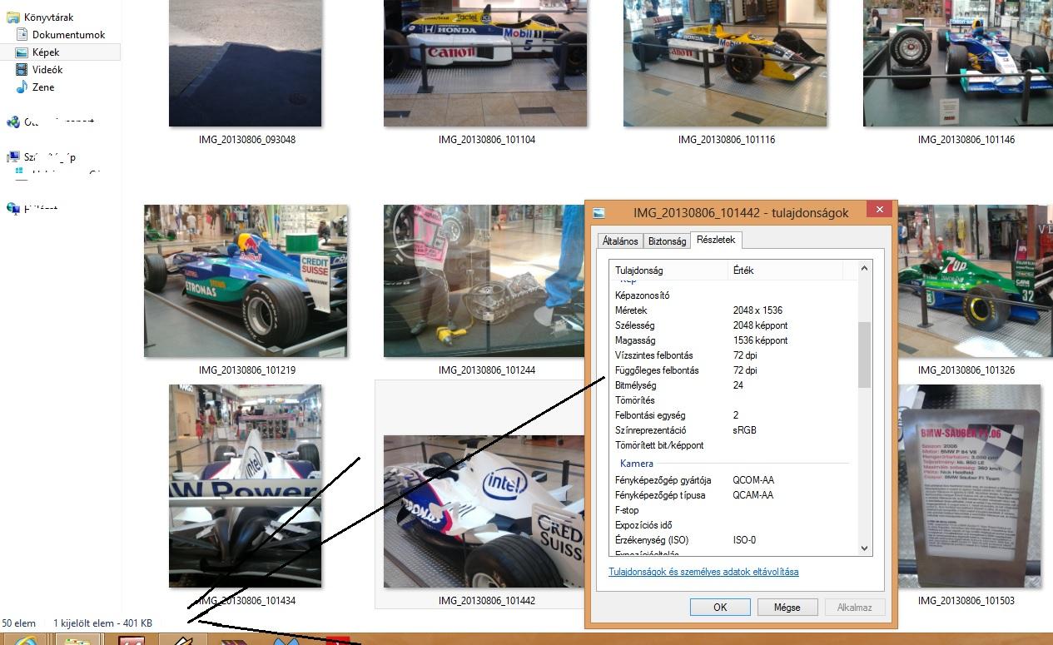1053x645 pixels.
Task: Click the Dokumentumok document icon
Action: [x=22, y=35]
